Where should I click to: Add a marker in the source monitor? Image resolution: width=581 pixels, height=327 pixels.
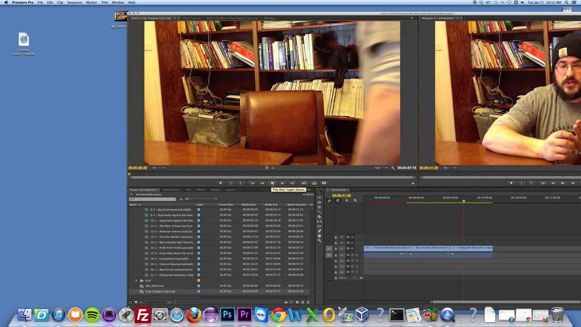(x=220, y=183)
